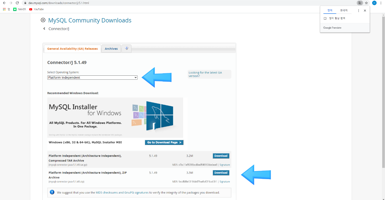Follow the 'Looking for the latest GA version?' link
This screenshot has width=385, height=200.
(x=205, y=74)
